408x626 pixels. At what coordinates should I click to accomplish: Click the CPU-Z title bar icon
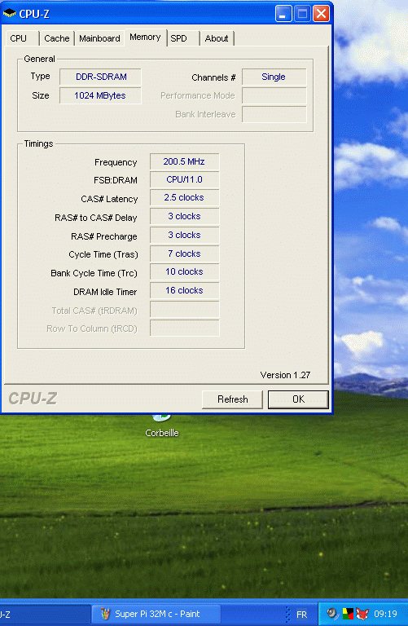click(x=9, y=14)
